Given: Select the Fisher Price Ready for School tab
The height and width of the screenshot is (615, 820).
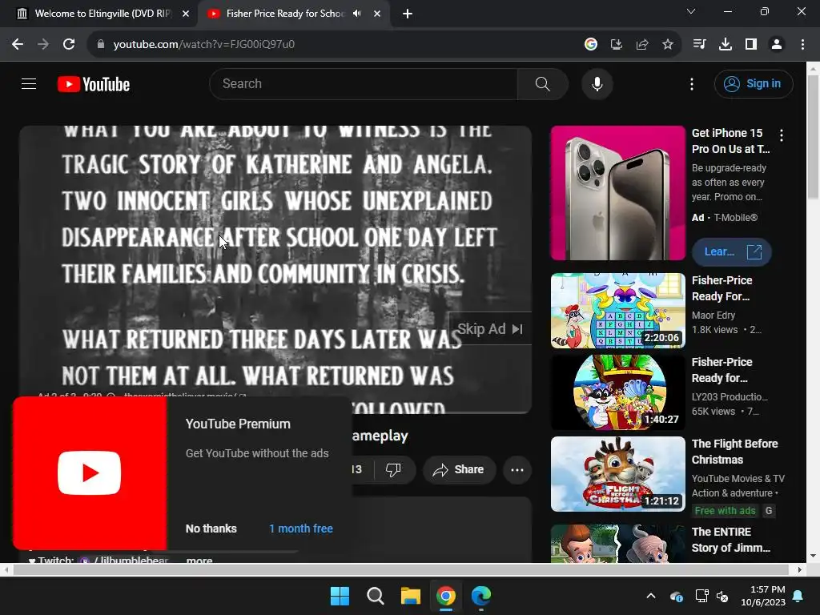Looking at the screenshot, I should 285,14.
